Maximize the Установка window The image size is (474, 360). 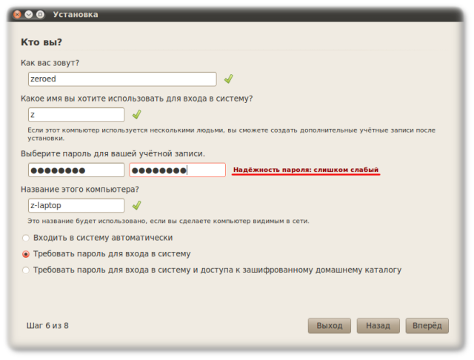pyautogui.click(x=39, y=14)
